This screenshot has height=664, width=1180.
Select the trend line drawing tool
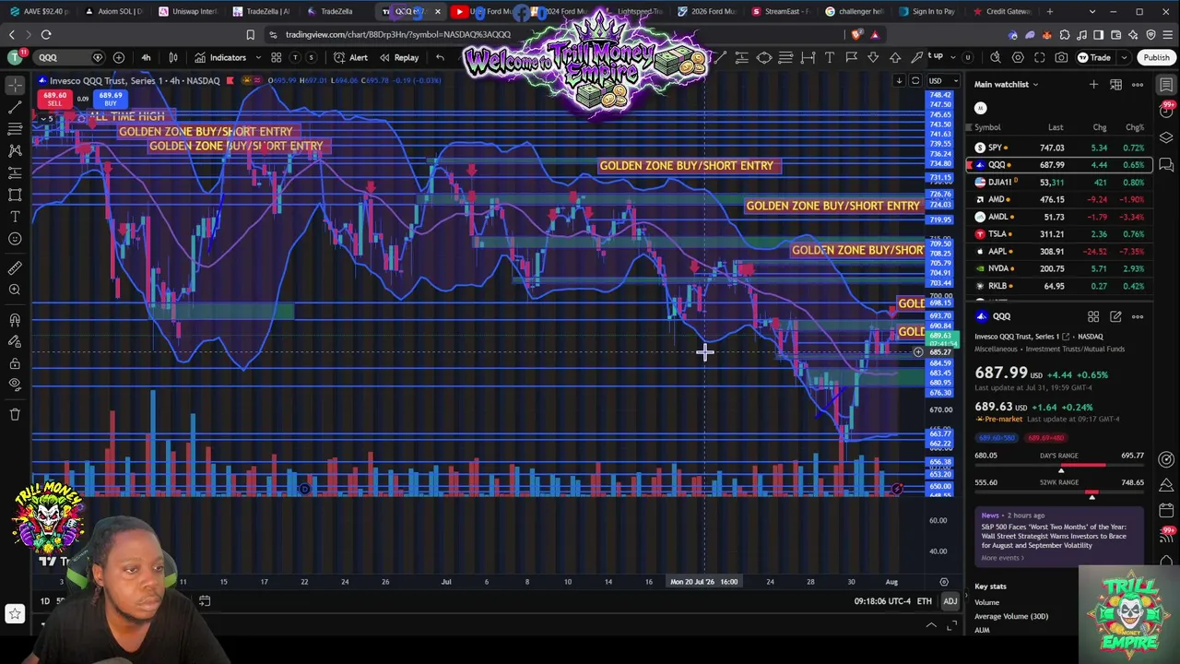[15, 107]
